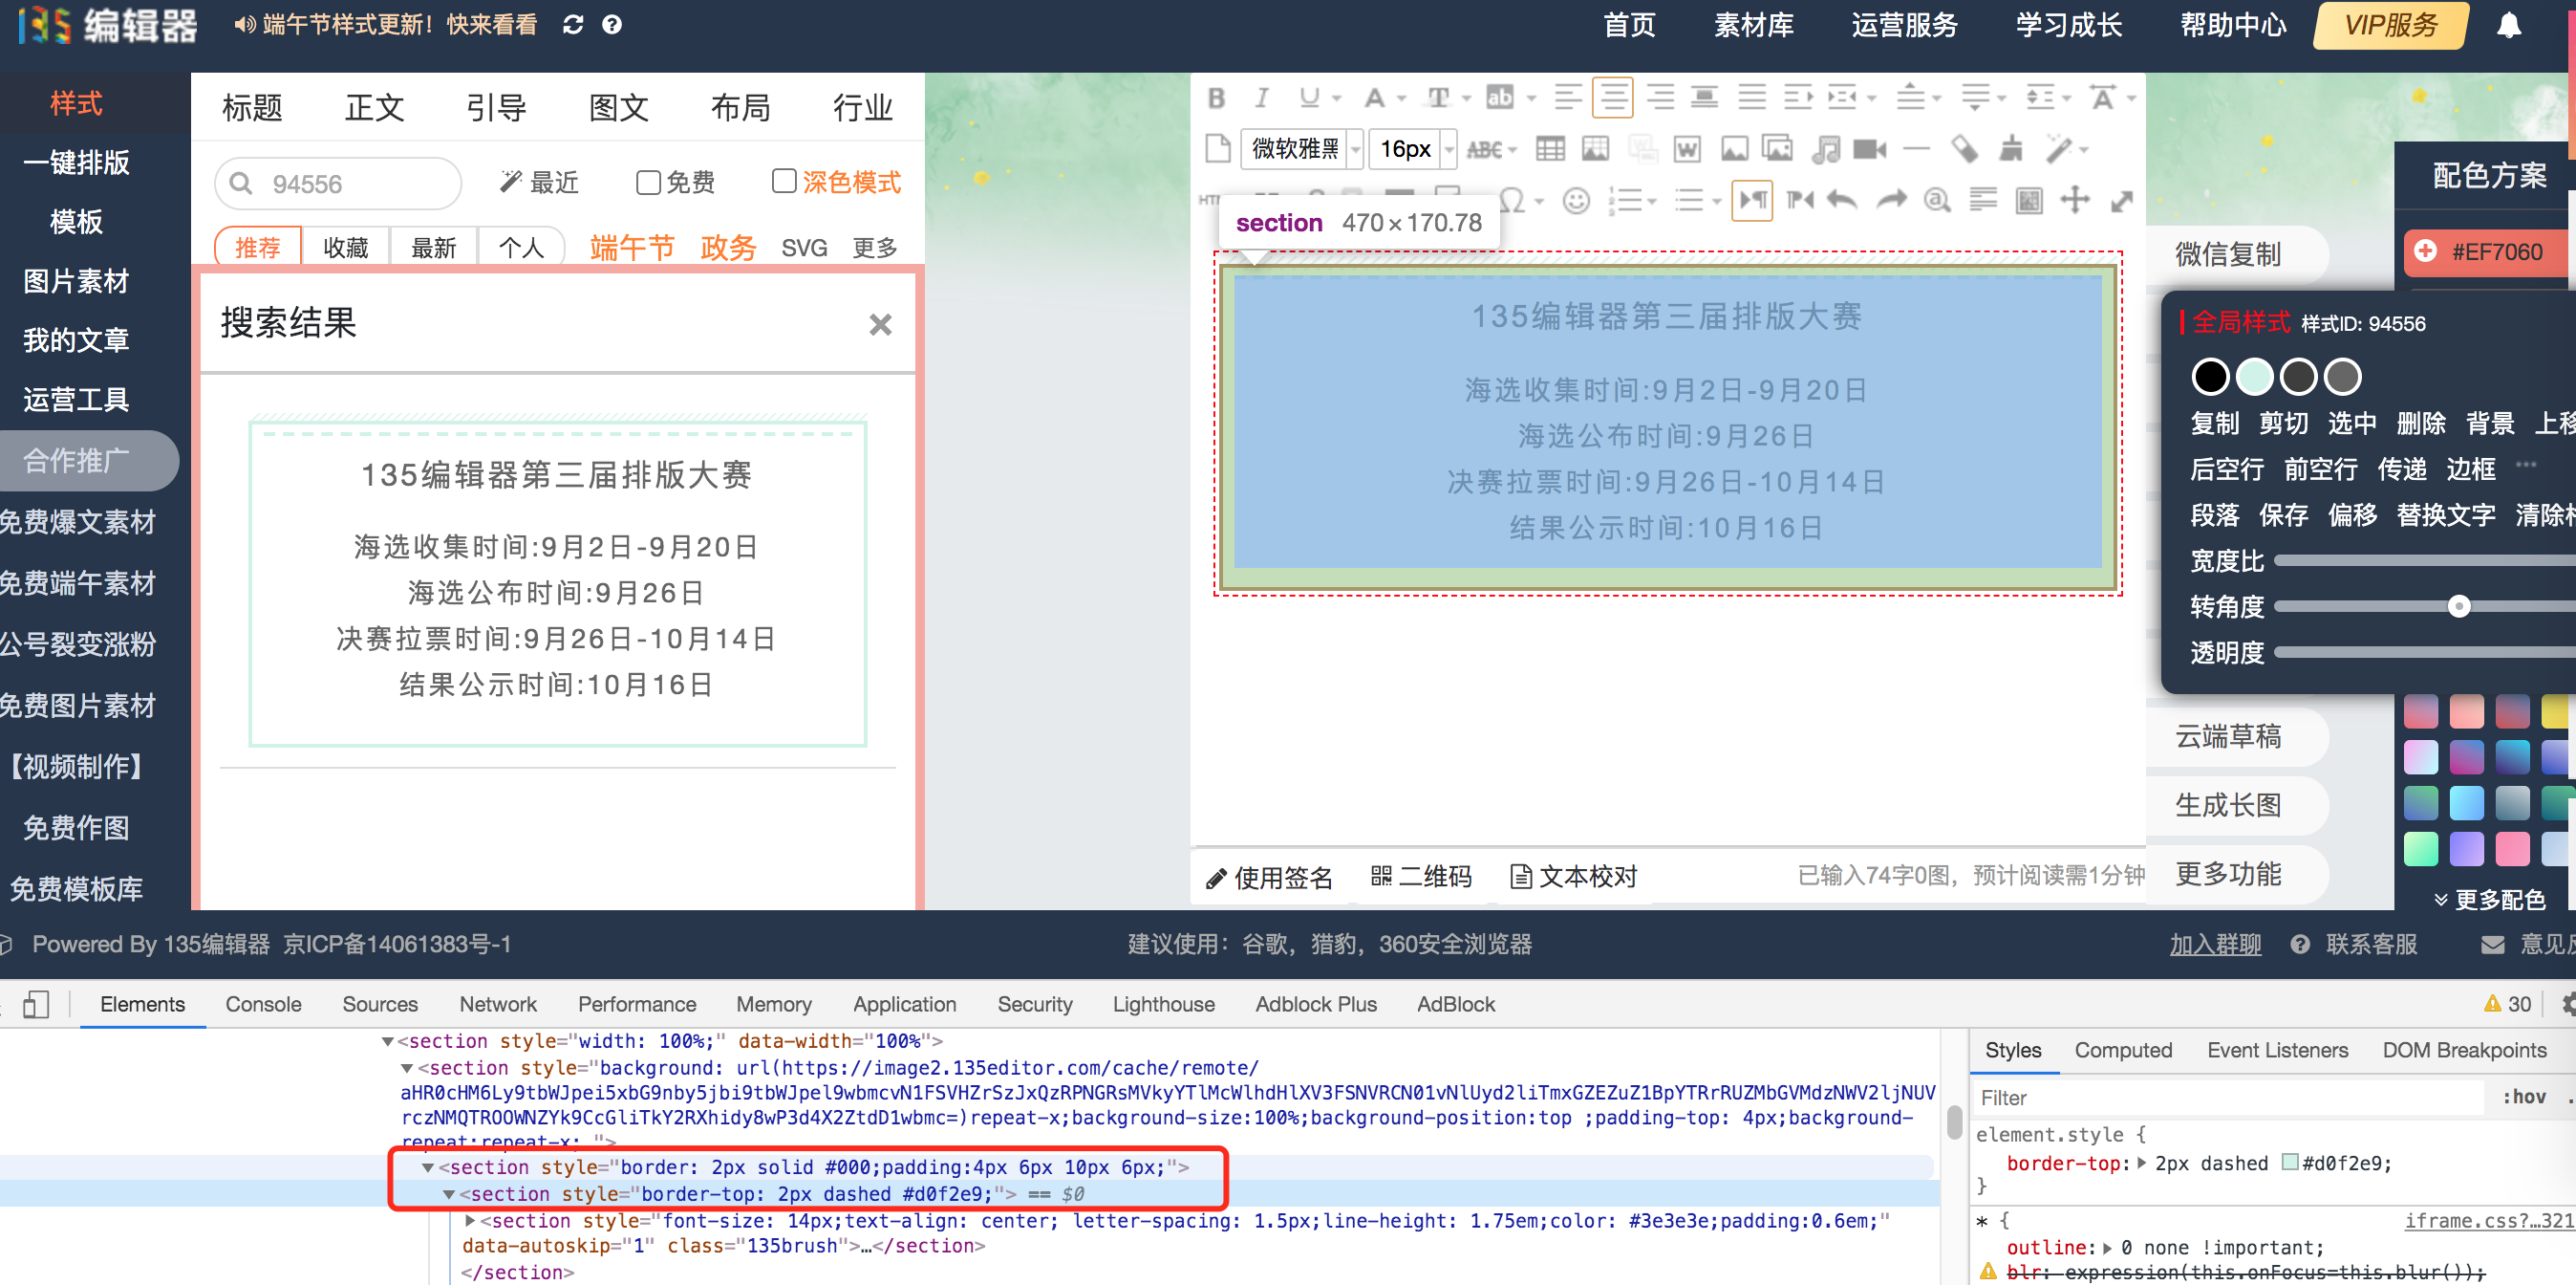Open the emoji picker icon
The image size is (2576, 1285).
[1576, 200]
